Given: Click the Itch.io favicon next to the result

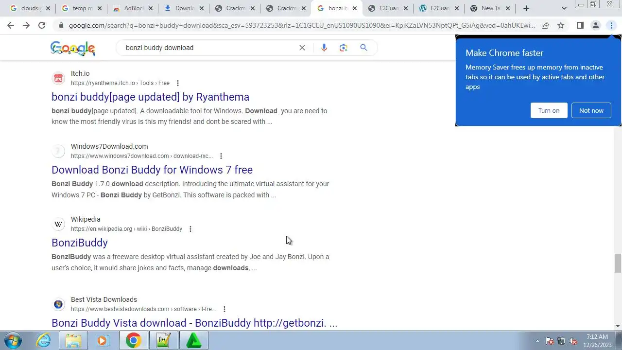Looking at the screenshot, I should pos(58,78).
